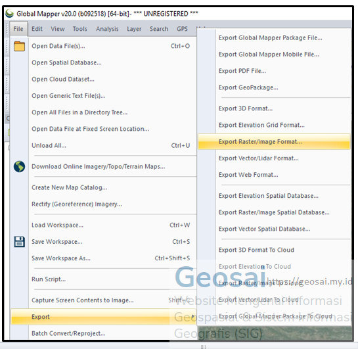The image size is (358, 349).
Task: Choose Export Vector/Lidar To Cloud
Action: [274, 300]
